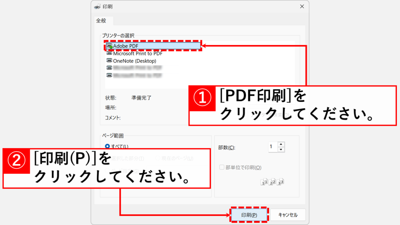Enable the 部単位で印刷(O) checkbox
This screenshot has height=225, width=400.
click(222, 167)
